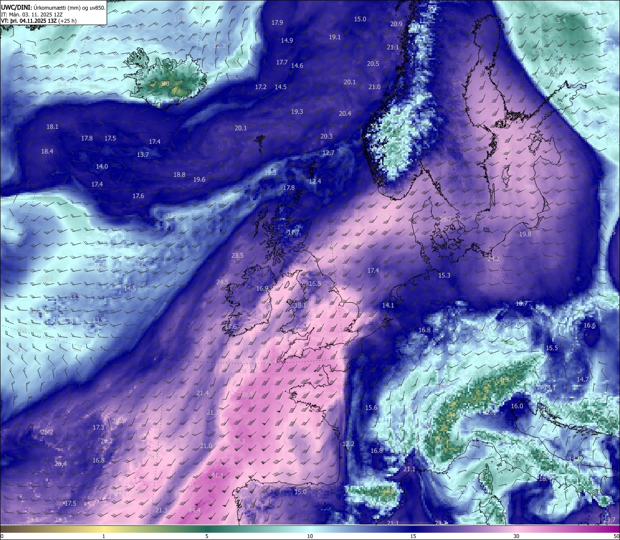Screen dimensions: 620x540
Task: Click the initial time "IT: Mán. 03. 11. 2025 12Z"
Action: [33, 15]
